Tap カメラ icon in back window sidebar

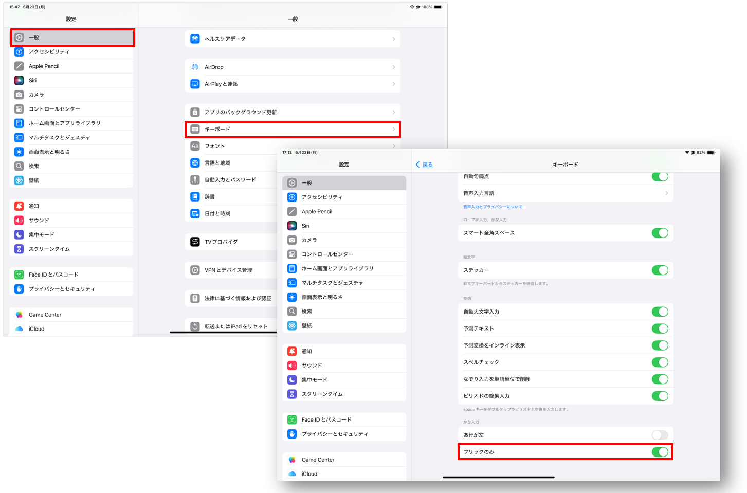pyautogui.click(x=19, y=95)
